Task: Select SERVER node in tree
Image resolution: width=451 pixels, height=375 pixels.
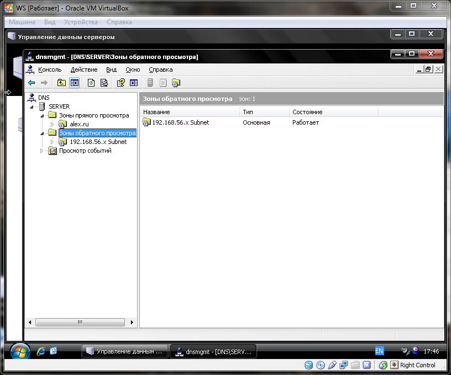Action: click(x=59, y=106)
